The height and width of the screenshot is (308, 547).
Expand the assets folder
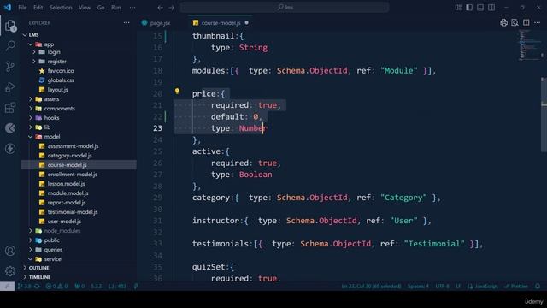tap(31, 99)
